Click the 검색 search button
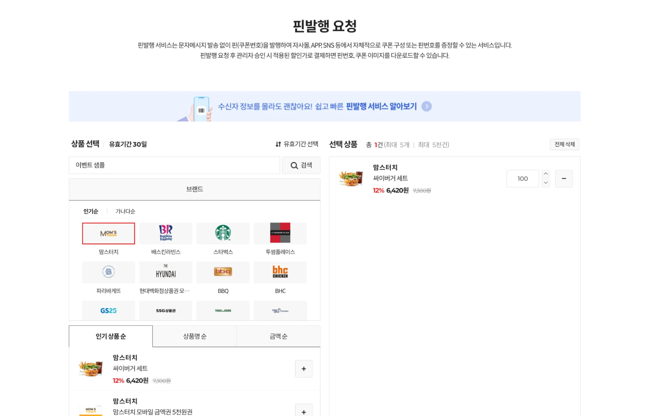Screen dimensions: 657x416 (x=301, y=165)
